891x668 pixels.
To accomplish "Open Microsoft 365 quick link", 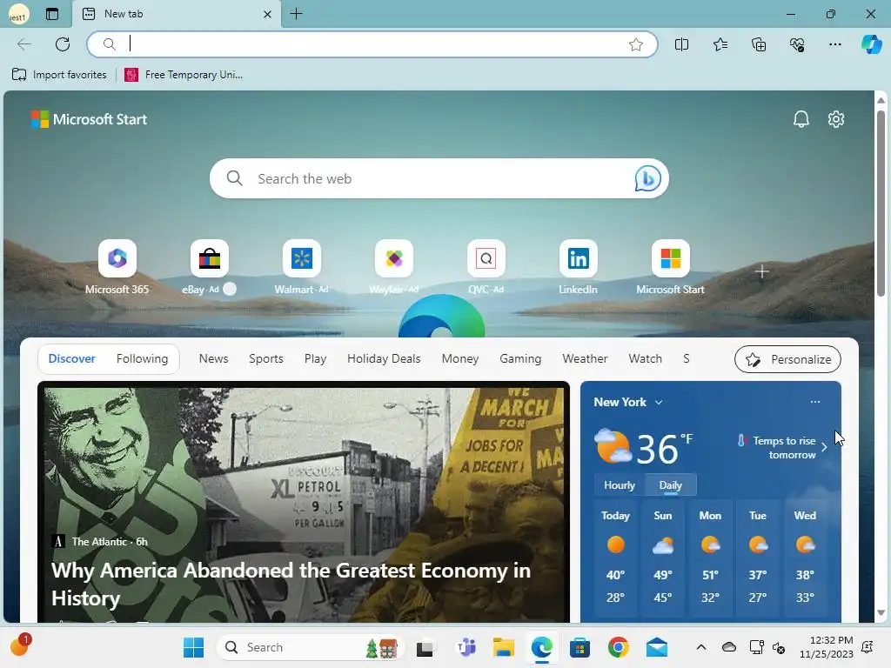I will (x=117, y=267).
